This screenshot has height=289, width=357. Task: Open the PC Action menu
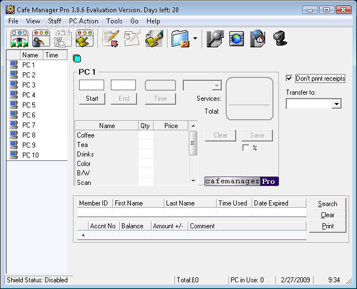point(84,21)
